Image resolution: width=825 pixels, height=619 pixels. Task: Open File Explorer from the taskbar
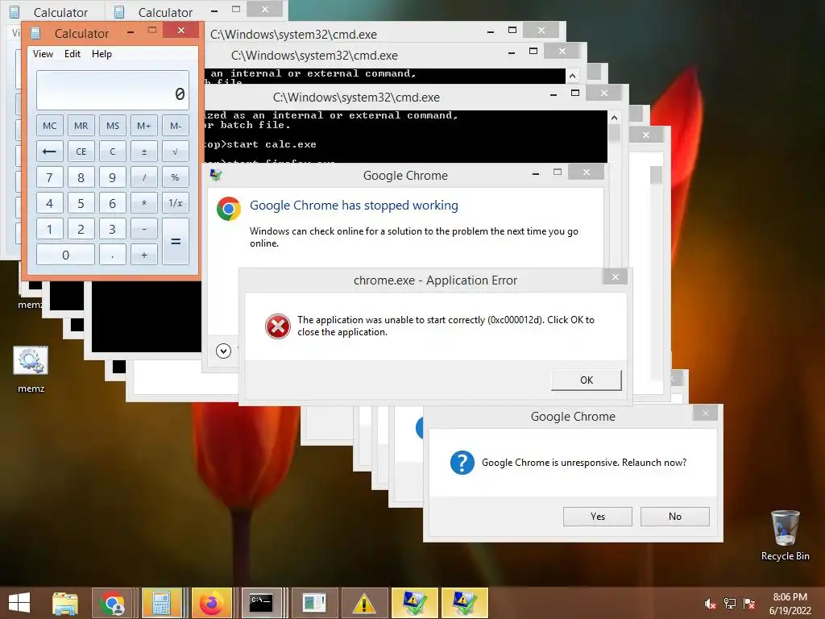point(65,603)
